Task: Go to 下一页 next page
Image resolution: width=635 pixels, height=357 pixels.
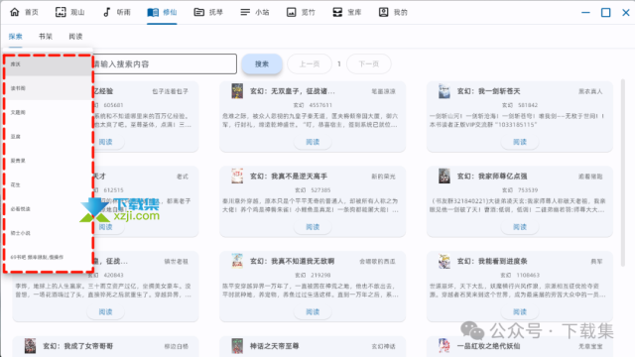Action: pos(368,63)
